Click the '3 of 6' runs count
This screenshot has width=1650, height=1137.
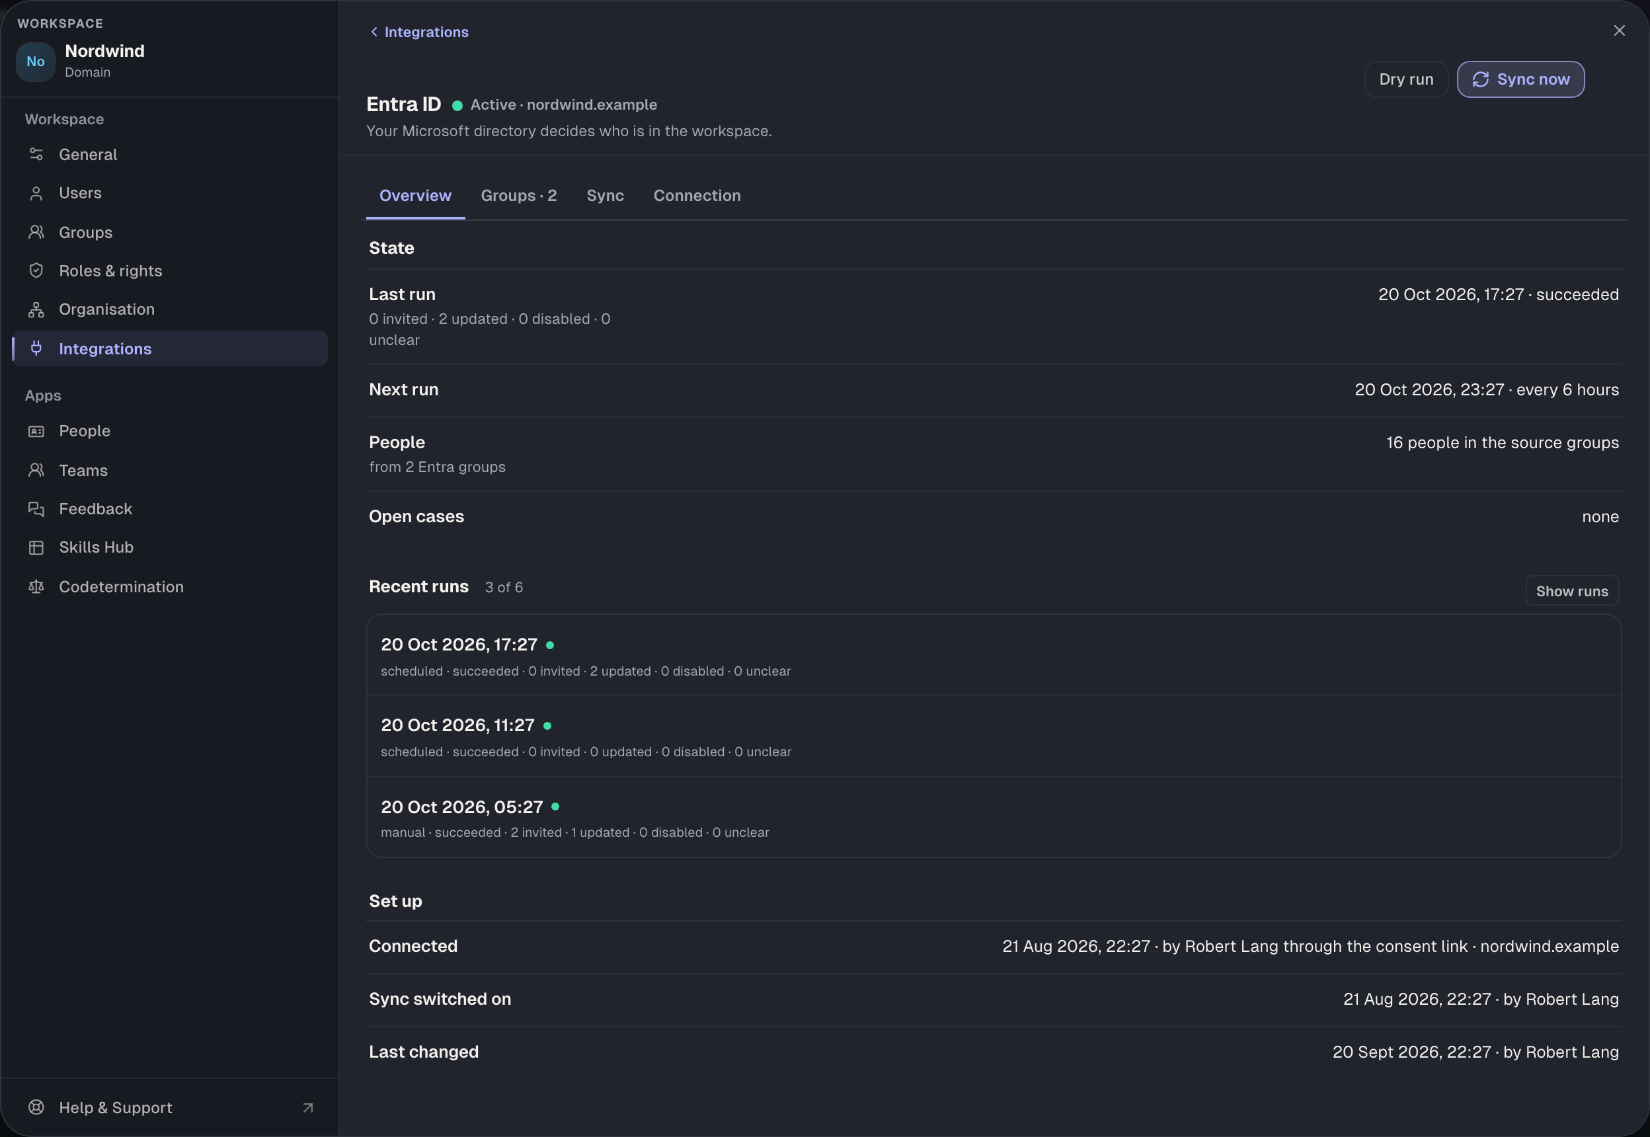click(504, 587)
